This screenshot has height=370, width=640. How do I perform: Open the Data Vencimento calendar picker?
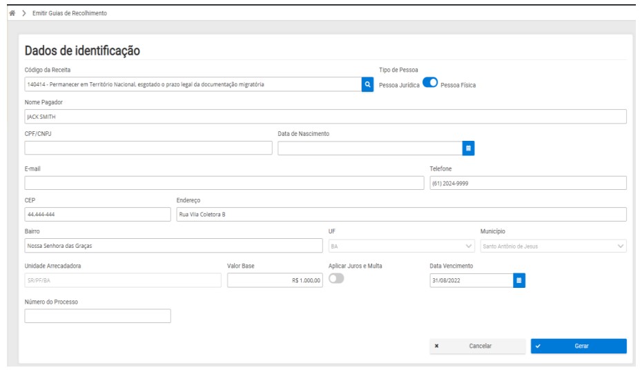point(520,280)
